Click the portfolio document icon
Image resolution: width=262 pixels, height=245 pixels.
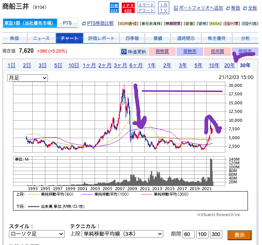(x=176, y=8)
